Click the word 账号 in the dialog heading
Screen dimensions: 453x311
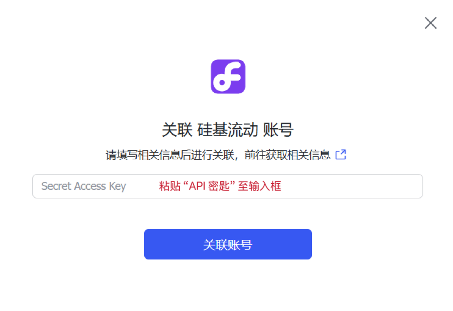(x=278, y=130)
